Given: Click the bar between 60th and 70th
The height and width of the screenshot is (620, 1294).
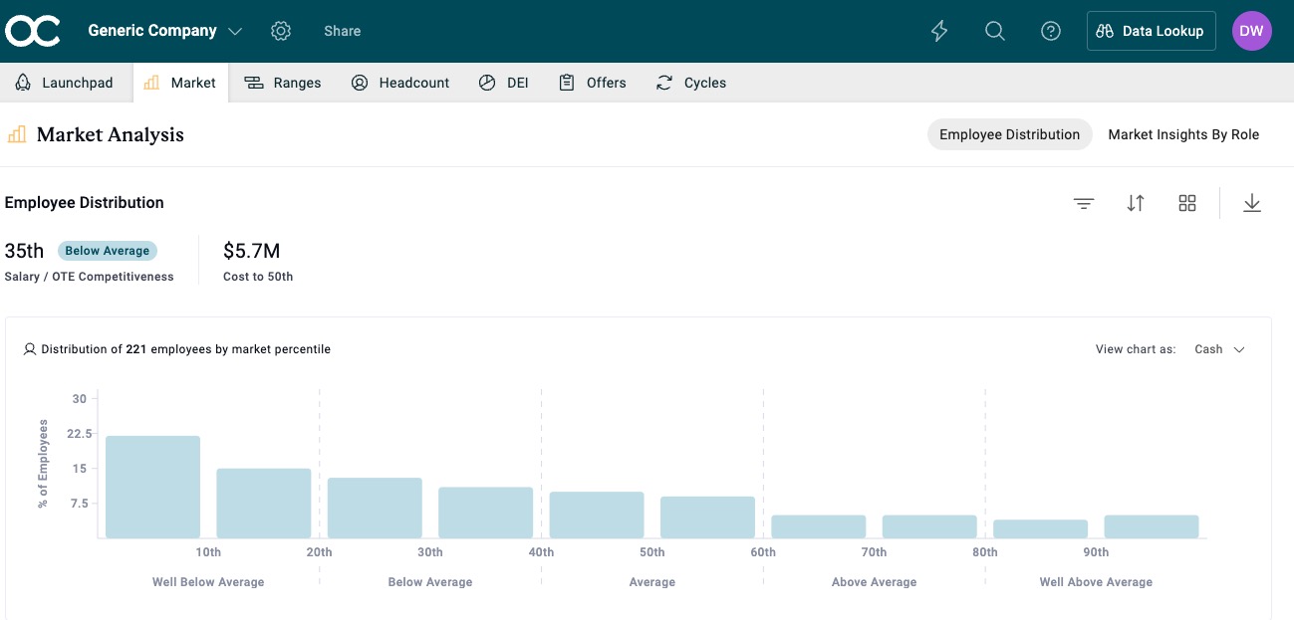Looking at the screenshot, I should (819, 526).
